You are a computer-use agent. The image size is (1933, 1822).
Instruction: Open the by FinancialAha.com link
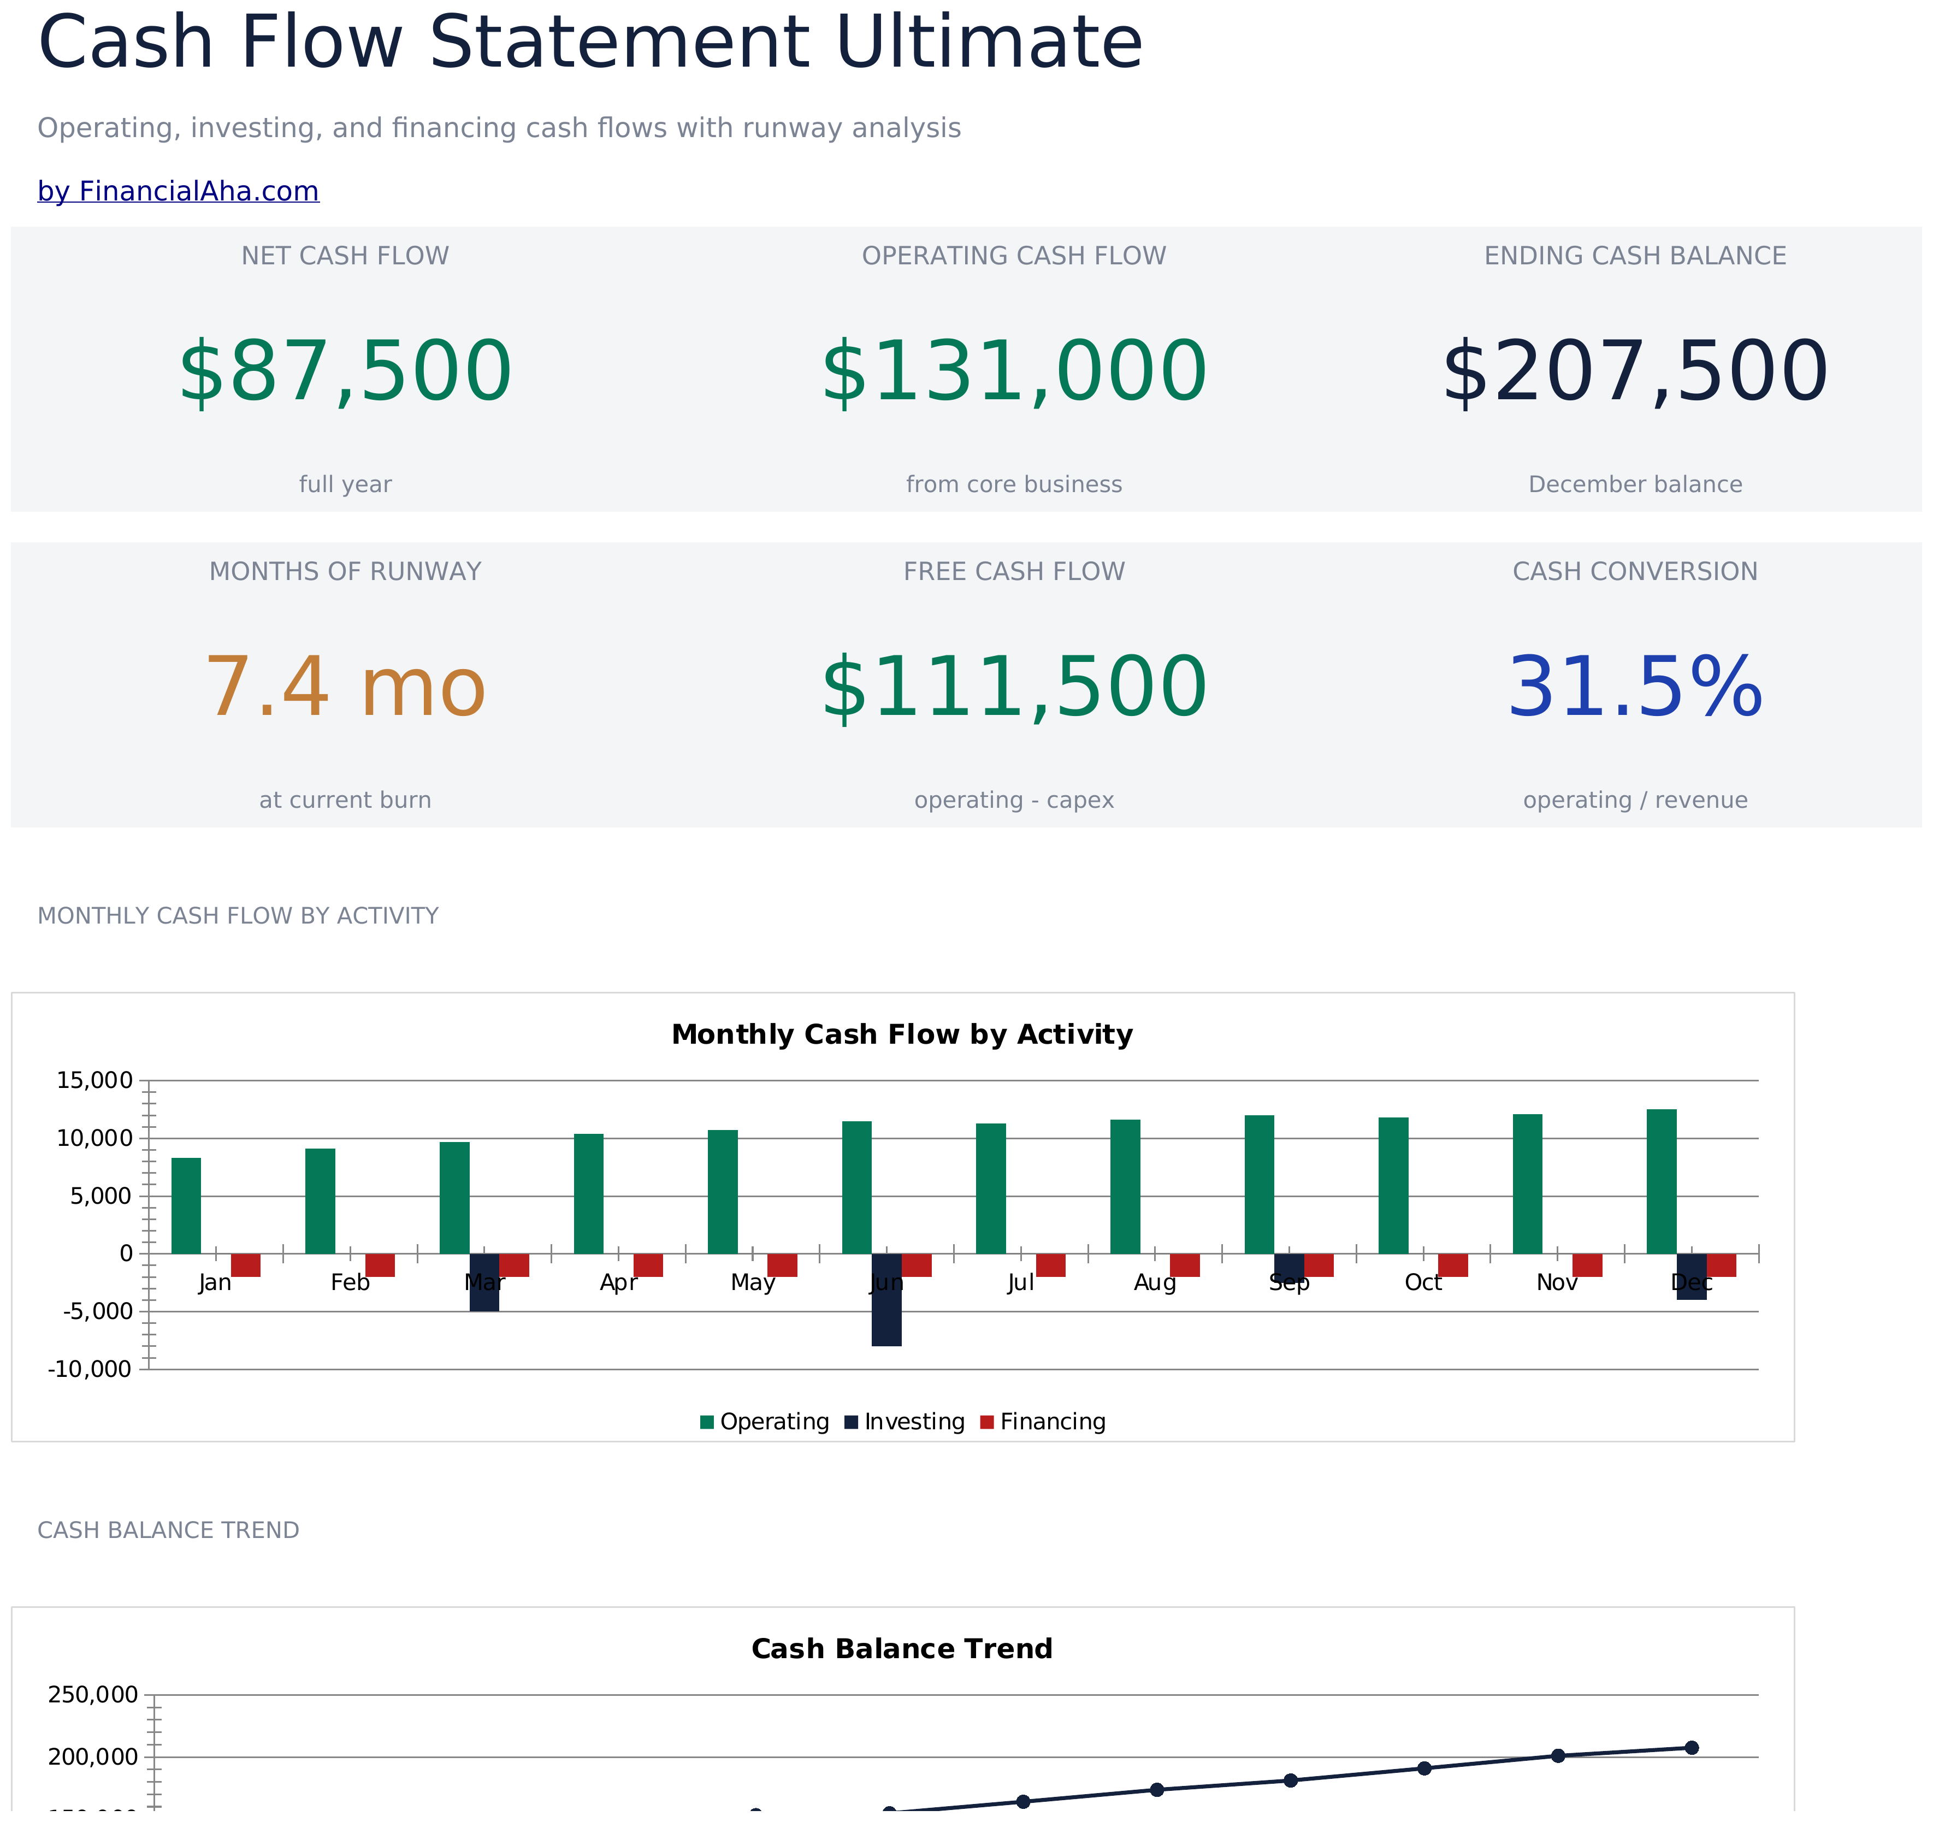(178, 192)
